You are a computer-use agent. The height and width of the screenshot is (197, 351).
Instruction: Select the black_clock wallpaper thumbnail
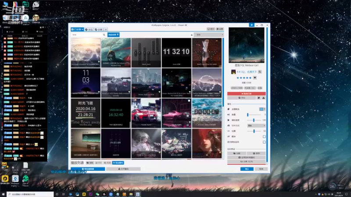coord(146,53)
